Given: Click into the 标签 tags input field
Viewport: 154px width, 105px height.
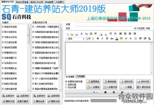Looking at the screenshot, I should click(x=104, y=28).
